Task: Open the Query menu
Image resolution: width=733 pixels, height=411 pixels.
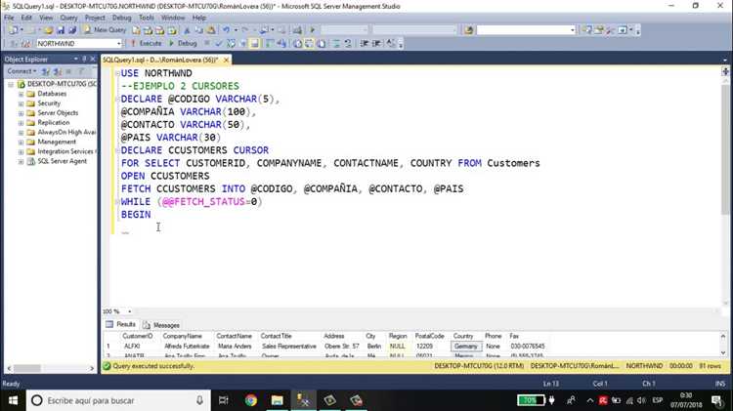Action: click(68, 18)
